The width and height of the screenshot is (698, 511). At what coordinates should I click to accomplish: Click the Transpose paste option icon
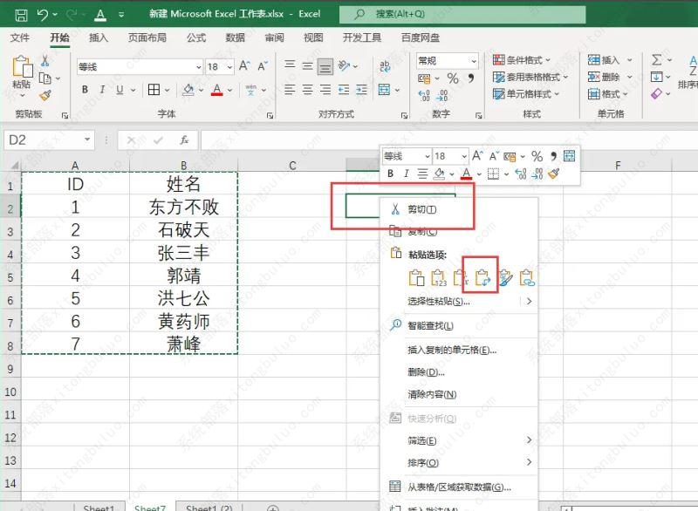(482, 278)
